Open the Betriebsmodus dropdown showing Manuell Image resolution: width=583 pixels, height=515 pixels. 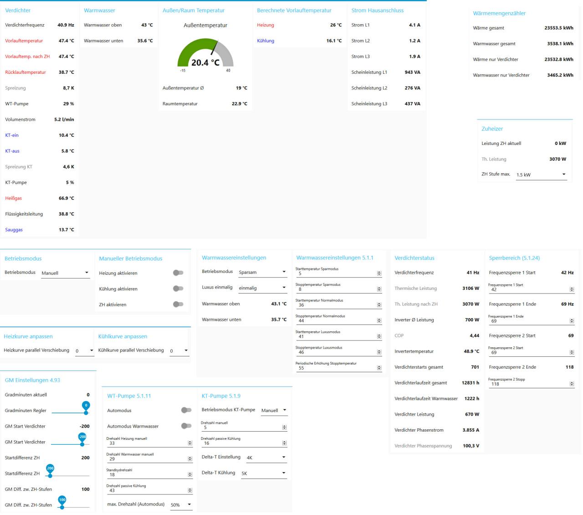click(x=65, y=273)
